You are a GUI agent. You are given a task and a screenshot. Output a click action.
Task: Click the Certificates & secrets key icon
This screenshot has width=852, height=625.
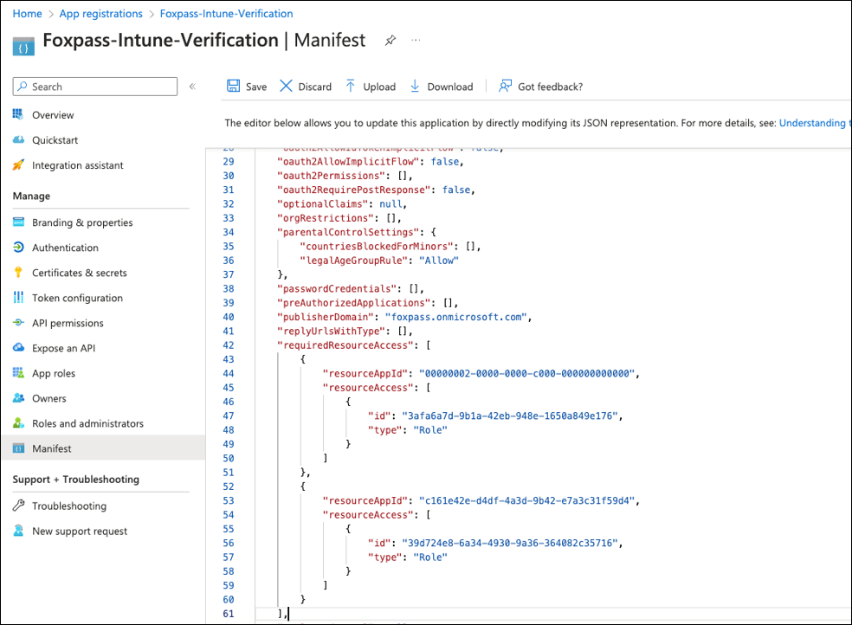[x=18, y=273]
